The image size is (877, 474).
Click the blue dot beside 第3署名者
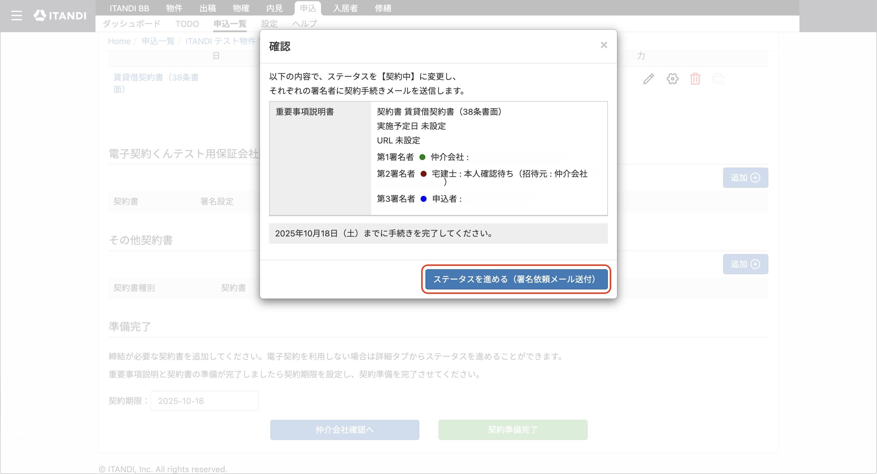(x=424, y=199)
